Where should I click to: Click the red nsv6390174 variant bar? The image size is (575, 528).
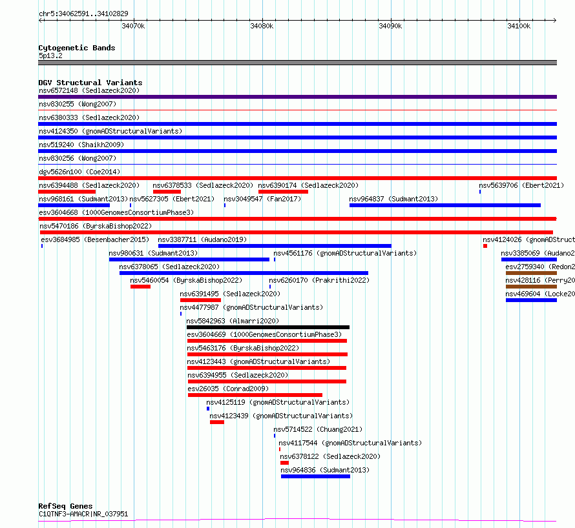(x=283, y=192)
